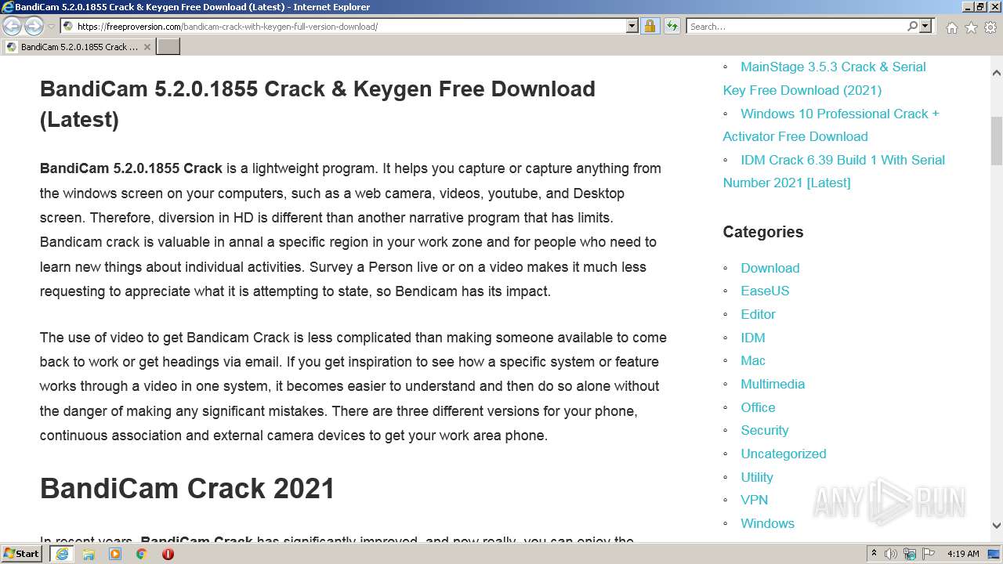This screenshot has height=564, width=1003.
Task: Open the Uncategorized category
Action: click(783, 454)
